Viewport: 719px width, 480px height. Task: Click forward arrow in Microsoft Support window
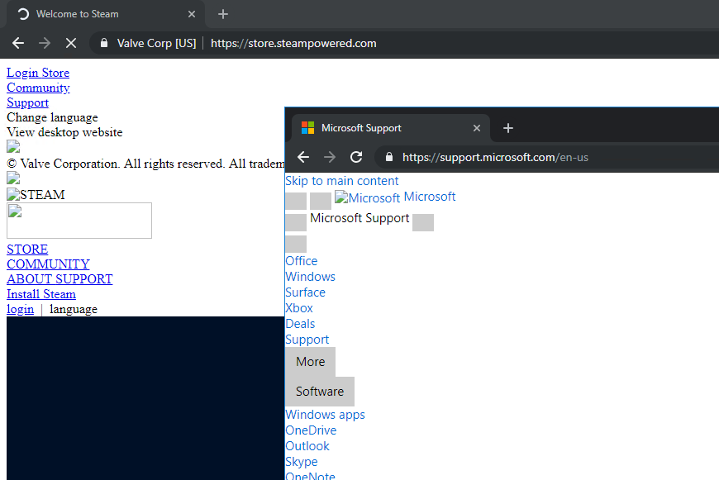click(x=330, y=157)
